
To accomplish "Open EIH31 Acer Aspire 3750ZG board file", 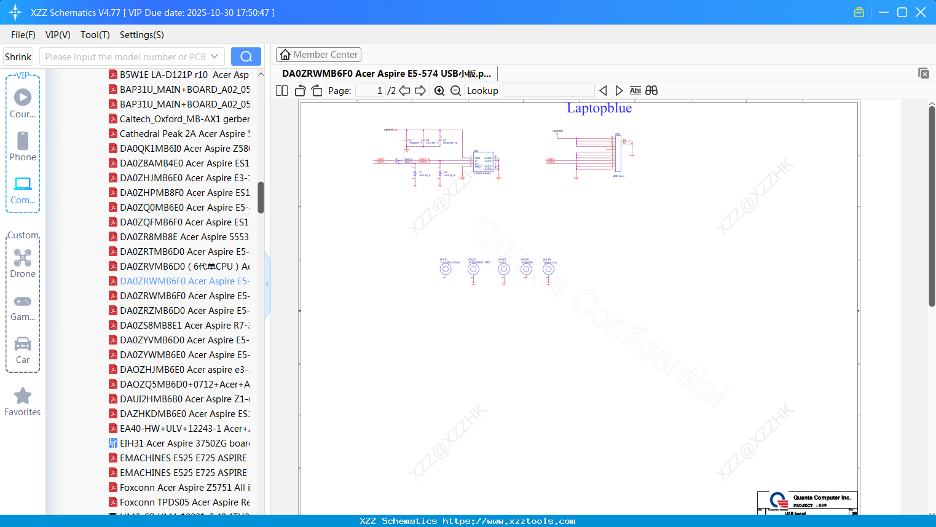I will pos(179,443).
